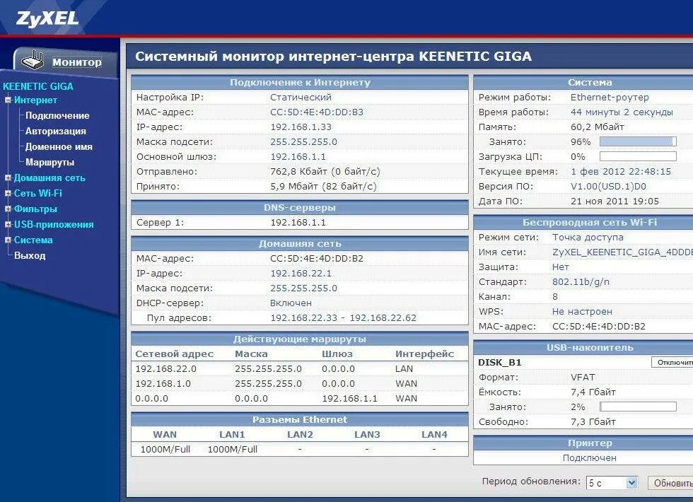Expand the USB-приложения section
Viewport: 693px width, 502px height.
8,225
